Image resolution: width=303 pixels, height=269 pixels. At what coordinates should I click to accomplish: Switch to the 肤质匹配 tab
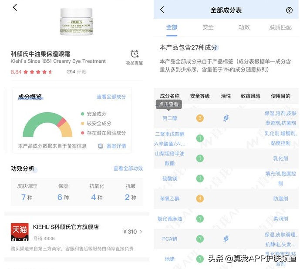click(x=280, y=27)
